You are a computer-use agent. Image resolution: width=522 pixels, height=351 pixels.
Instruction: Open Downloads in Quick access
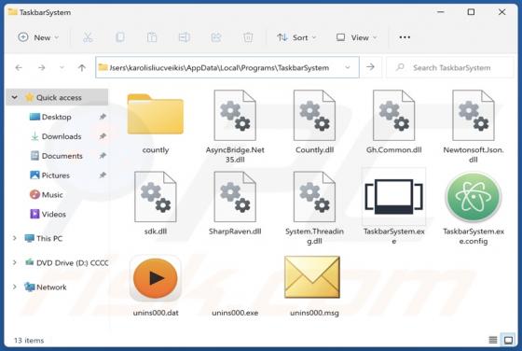[56, 136]
